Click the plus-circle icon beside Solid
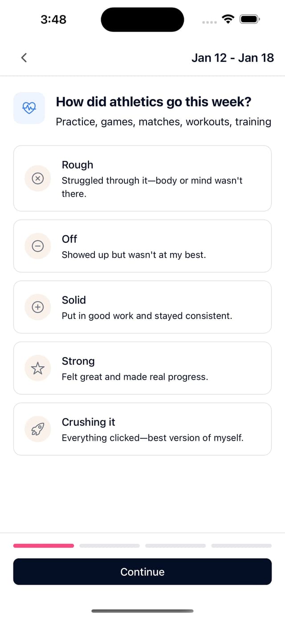The width and height of the screenshot is (285, 618). click(38, 307)
